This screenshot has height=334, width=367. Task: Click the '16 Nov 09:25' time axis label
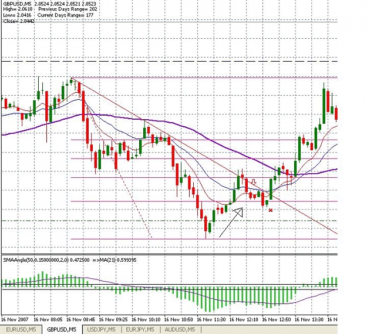click(113, 319)
